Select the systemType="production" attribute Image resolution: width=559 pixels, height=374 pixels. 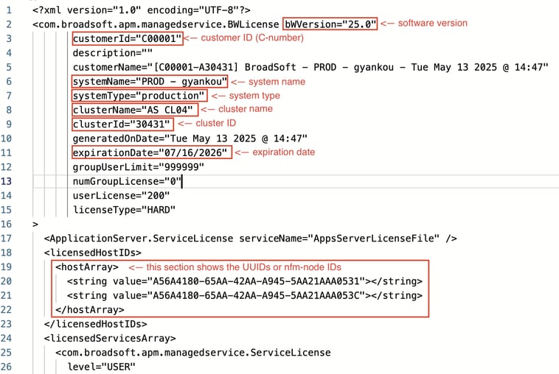tap(139, 96)
